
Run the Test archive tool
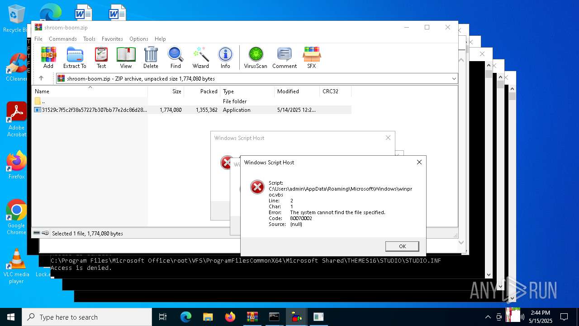click(101, 58)
